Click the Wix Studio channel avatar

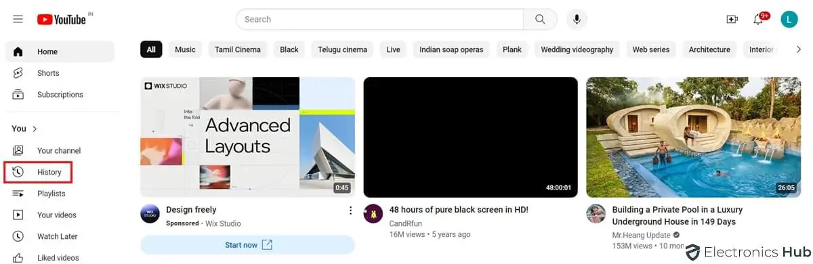click(x=150, y=213)
